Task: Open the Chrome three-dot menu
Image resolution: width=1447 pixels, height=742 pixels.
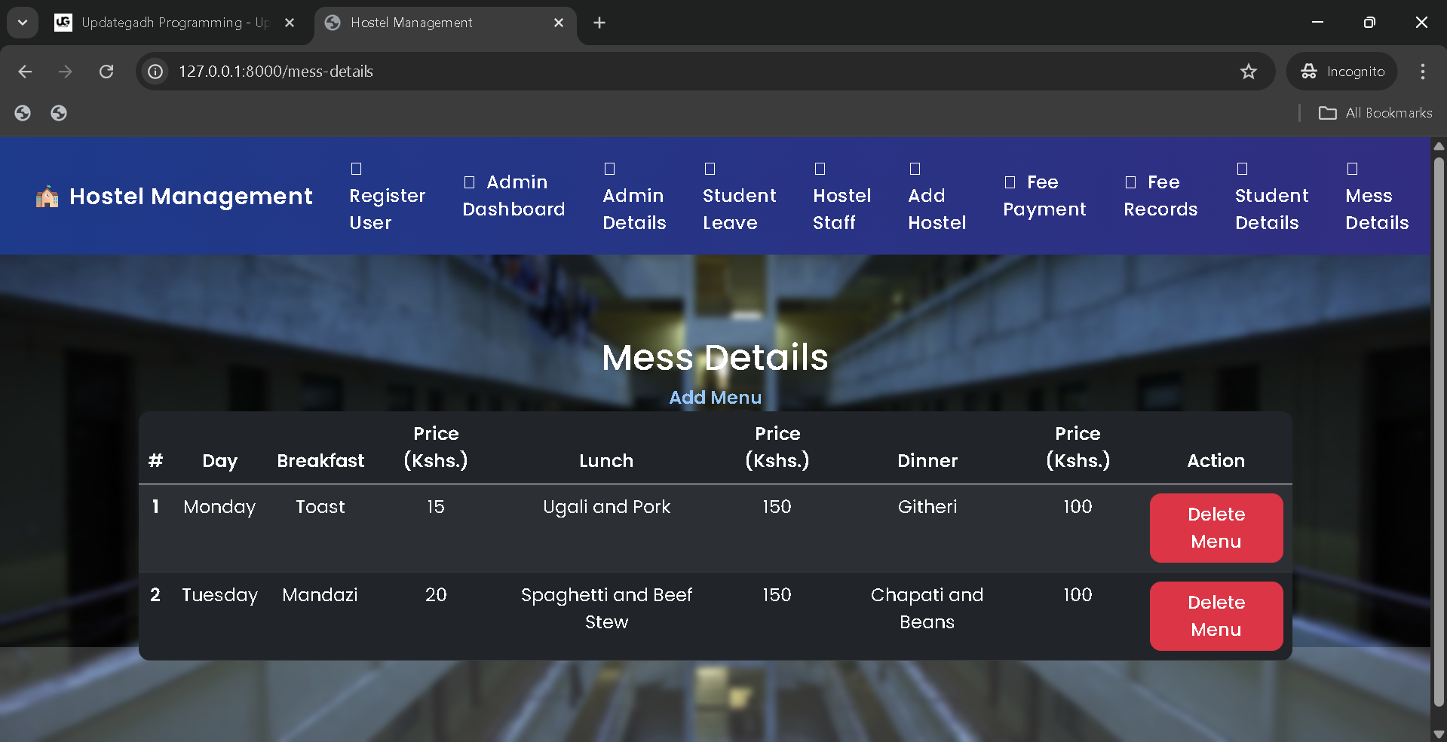Action: point(1422,72)
